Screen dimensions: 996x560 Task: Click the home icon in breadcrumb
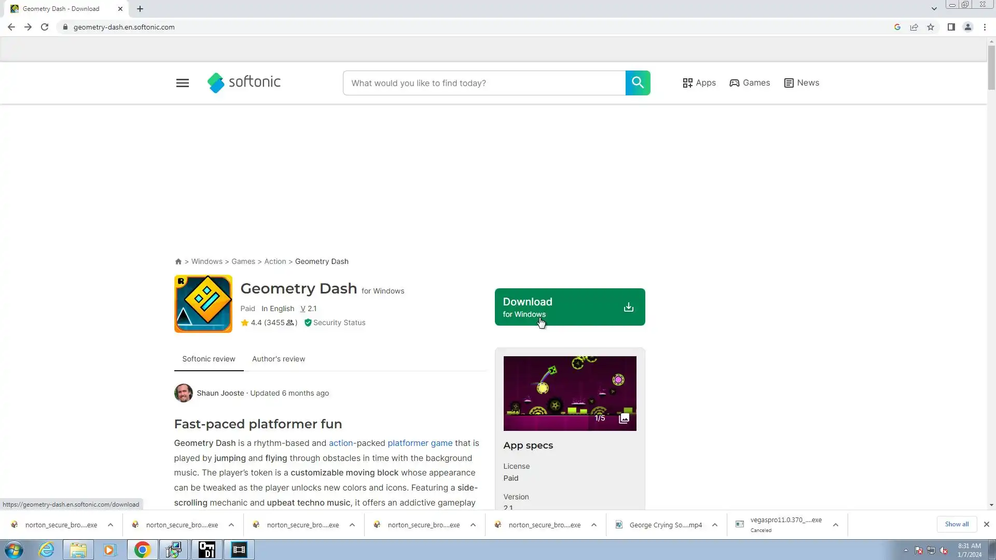click(x=178, y=262)
